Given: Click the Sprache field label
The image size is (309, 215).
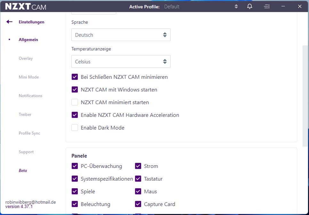Looking at the screenshot, I should 80,22.
